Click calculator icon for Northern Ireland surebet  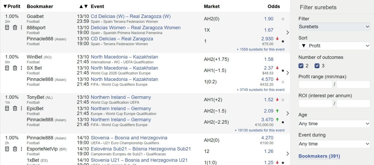click(7, 108)
